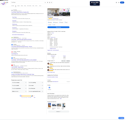Image resolution: width=126 pixels, height=120 pixels.
Task: Open the settings gear icon near Sign in
Action: click(x=116, y=3)
